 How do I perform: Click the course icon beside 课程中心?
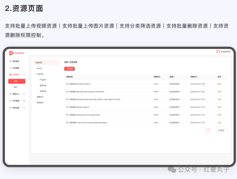tap(11, 94)
